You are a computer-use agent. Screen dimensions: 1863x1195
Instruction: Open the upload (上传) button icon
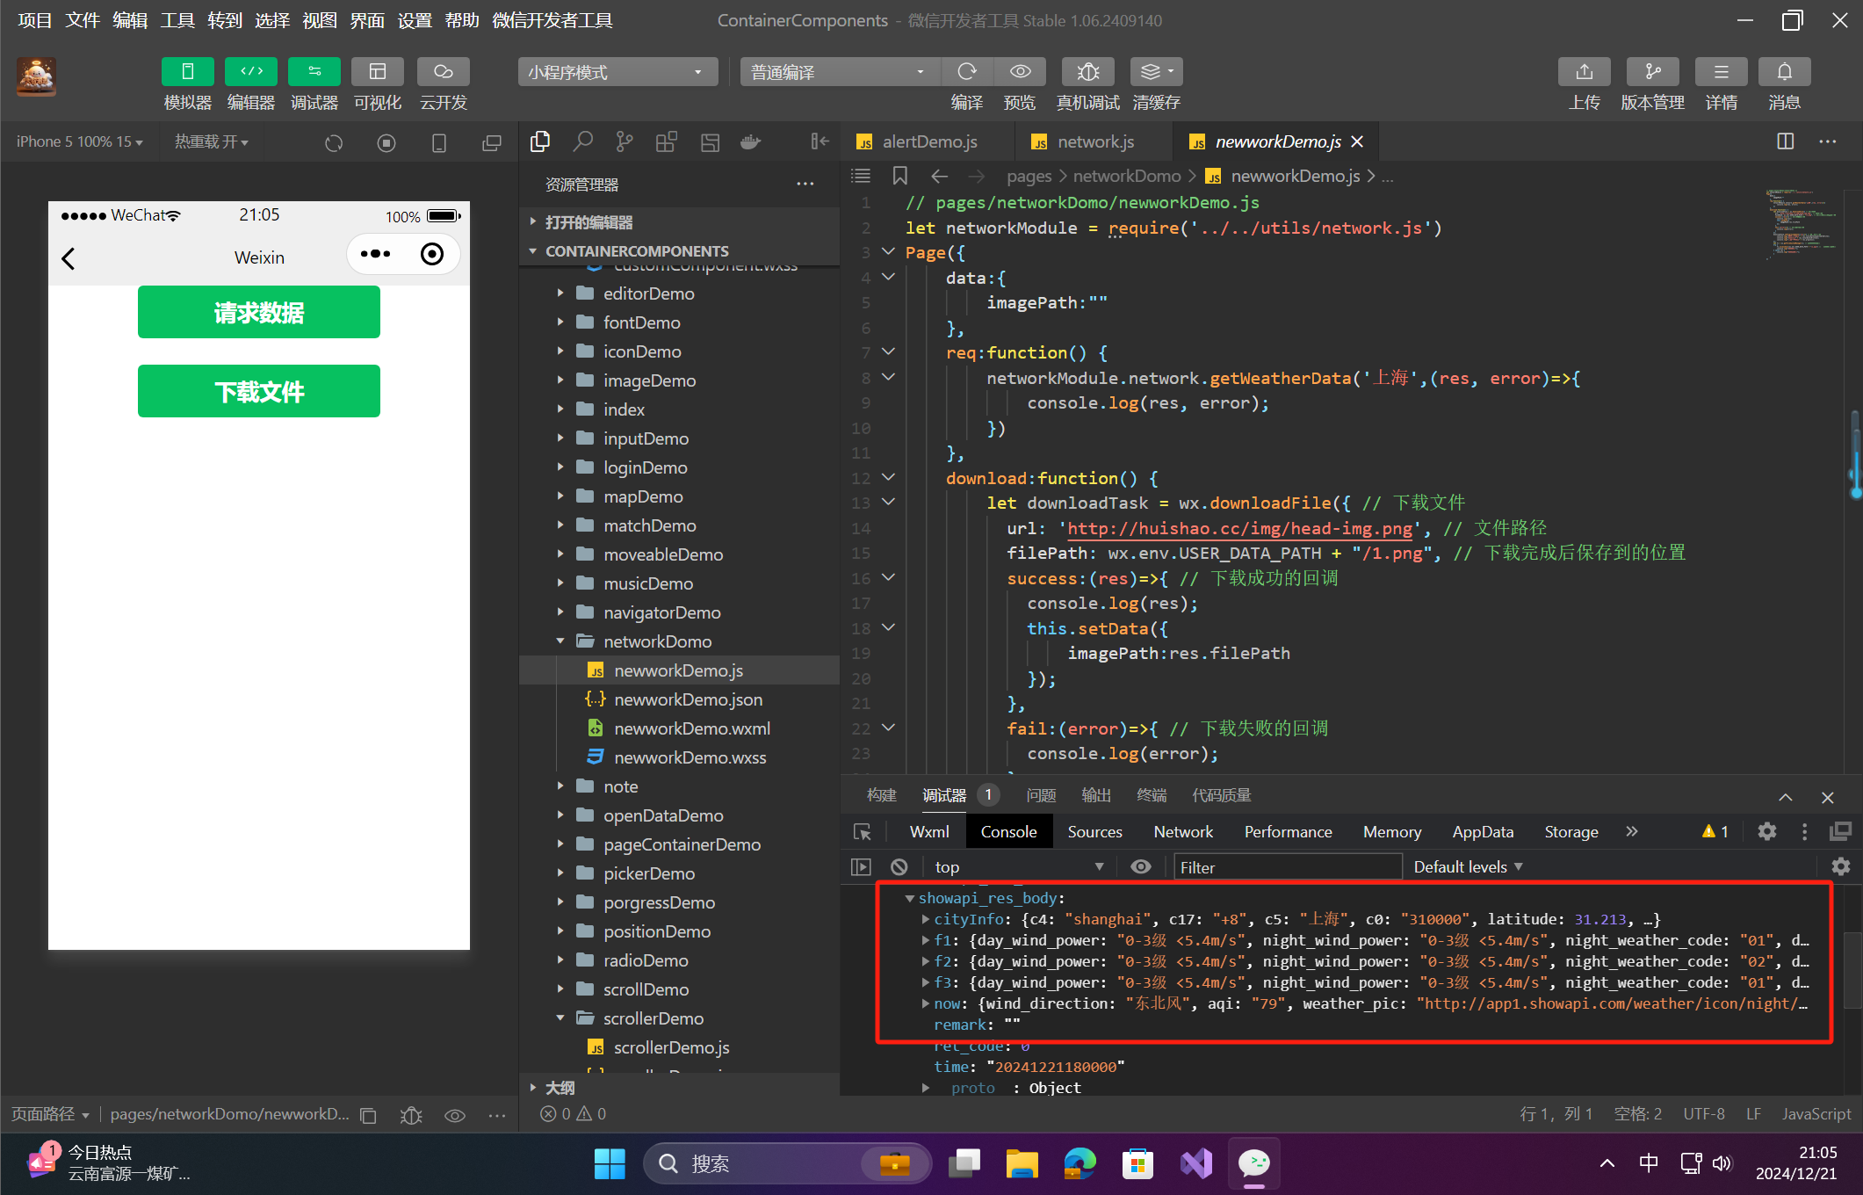click(x=1584, y=72)
